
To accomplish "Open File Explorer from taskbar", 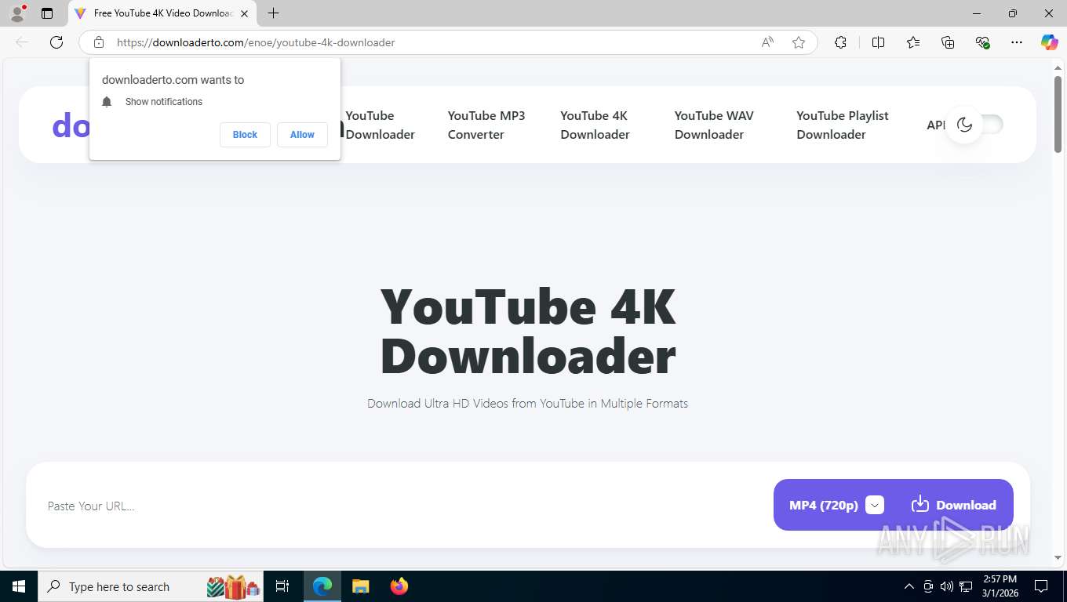I will [360, 586].
